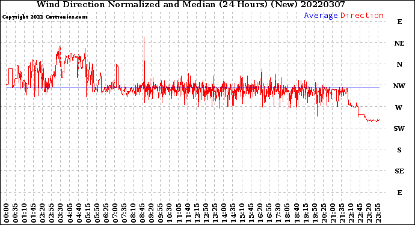Click the 'Direction' legend label

tap(362, 16)
